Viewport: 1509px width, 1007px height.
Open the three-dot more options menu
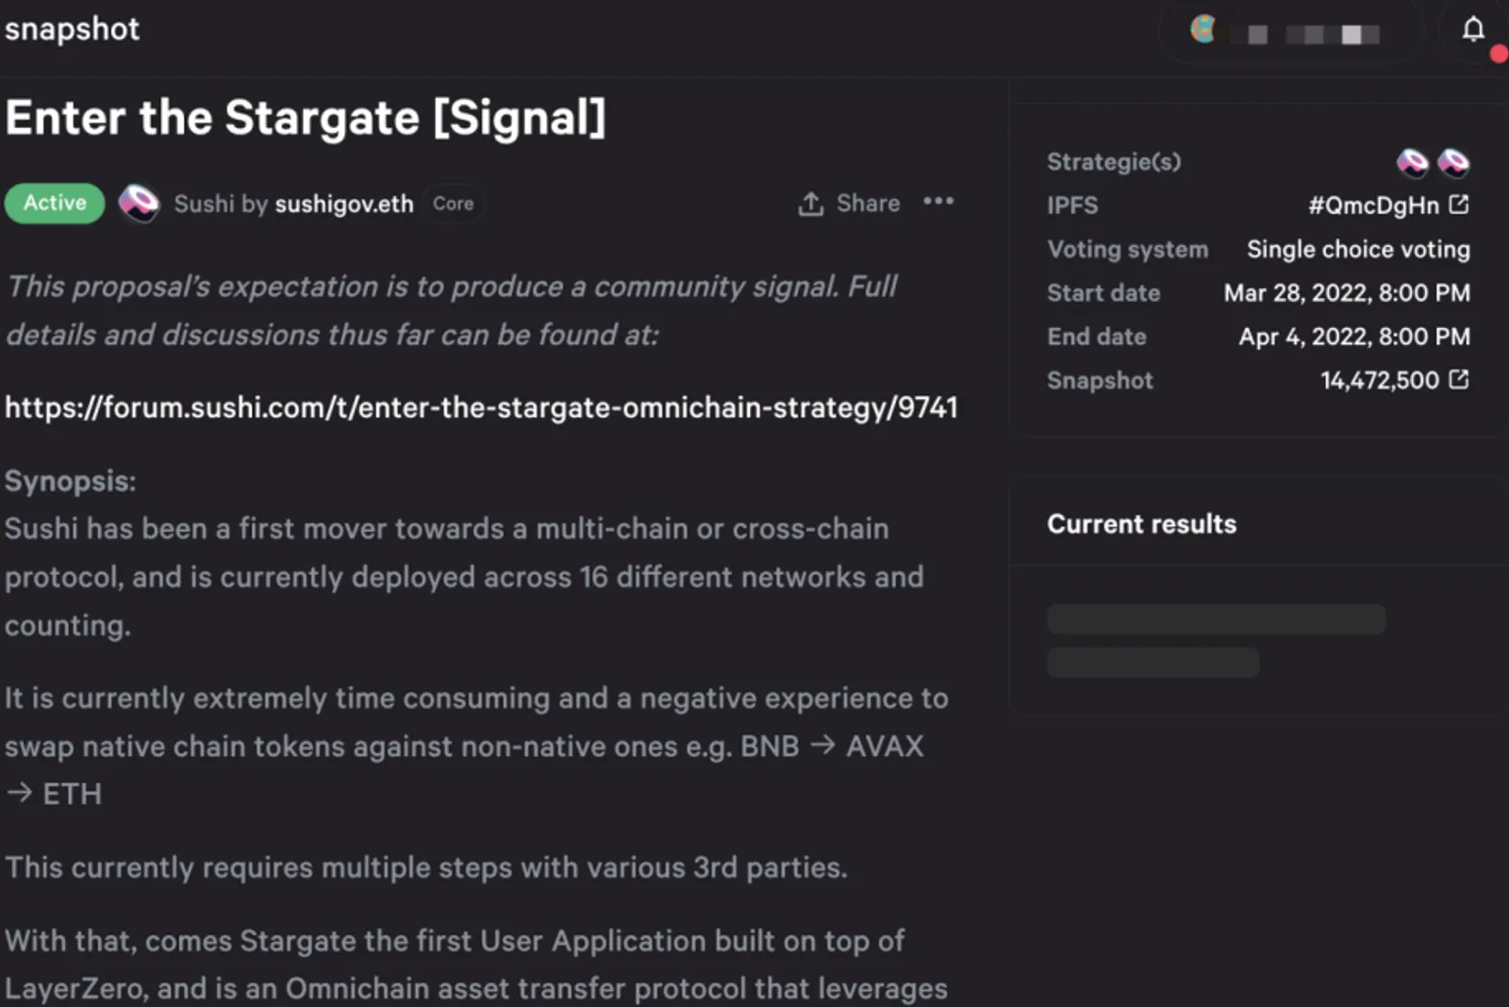tap(938, 202)
